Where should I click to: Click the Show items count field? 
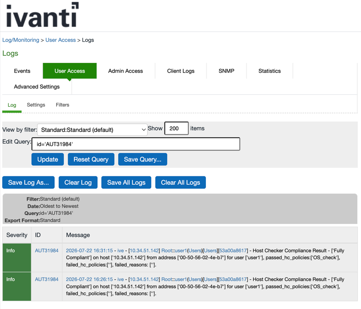[176, 128]
